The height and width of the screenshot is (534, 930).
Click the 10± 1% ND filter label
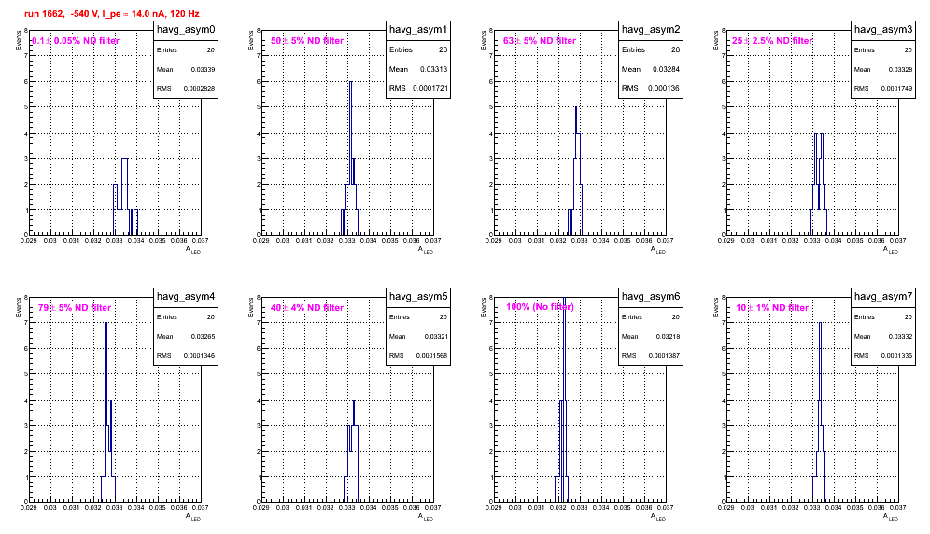(772, 308)
